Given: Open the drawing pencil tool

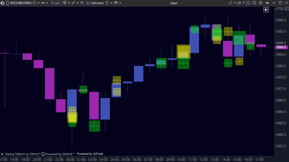Looking at the screenshot, I should (73, 3).
